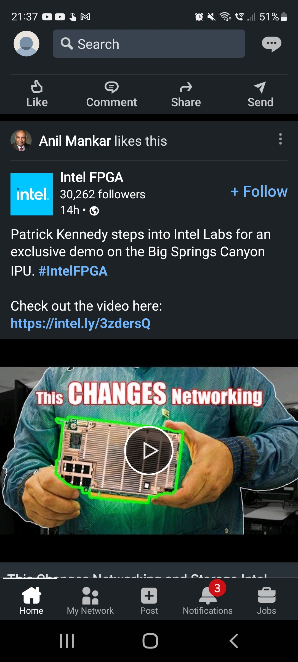The height and width of the screenshot is (662, 298).
Task: Open Anil Mankar's profile photo
Action: click(21, 140)
